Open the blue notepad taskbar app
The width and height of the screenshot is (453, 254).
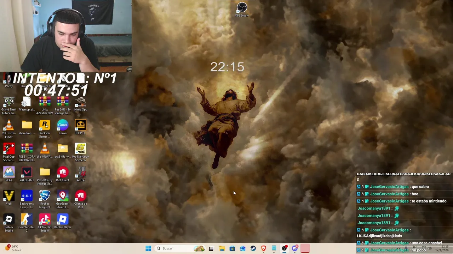point(274,248)
